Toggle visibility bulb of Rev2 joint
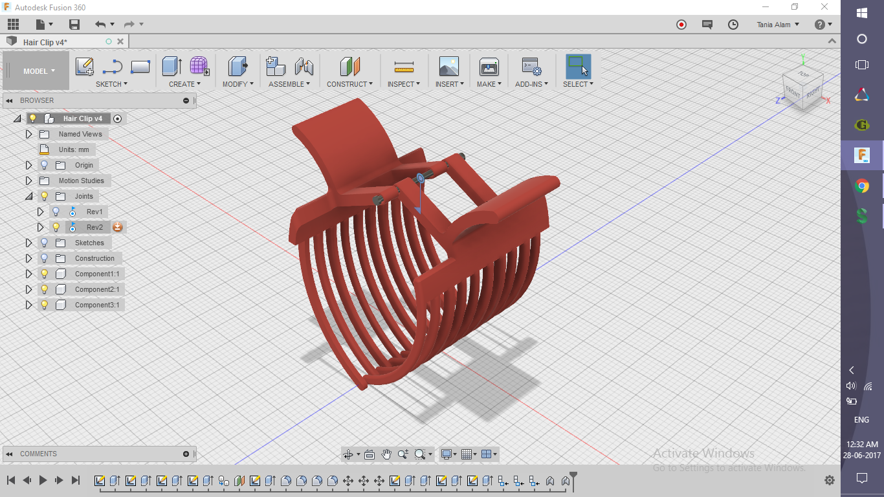The width and height of the screenshot is (884, 497). pyautogui.click(x=56, y=227)
